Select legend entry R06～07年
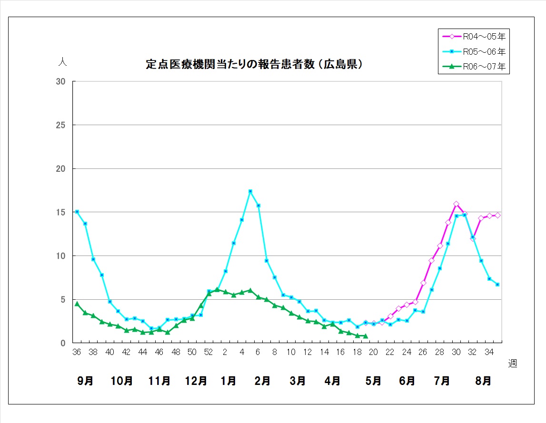 [x=474, y=66]
